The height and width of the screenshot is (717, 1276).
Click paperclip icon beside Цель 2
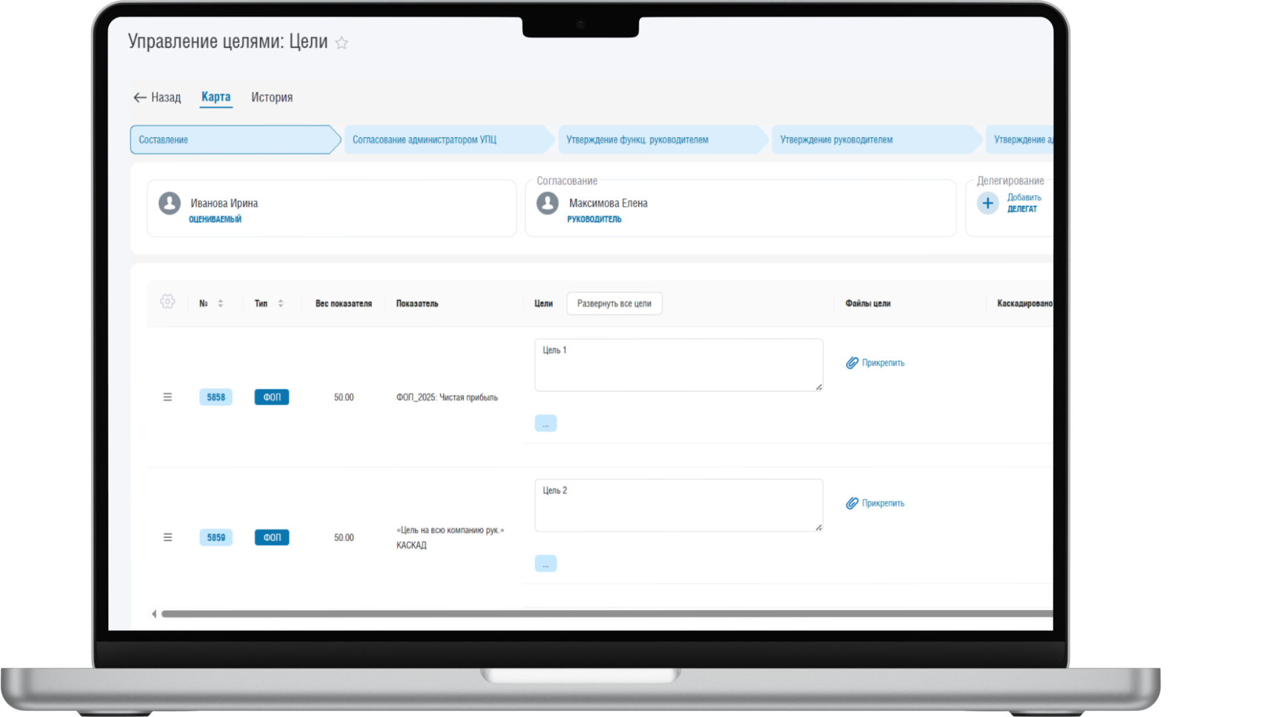[852, 503]
